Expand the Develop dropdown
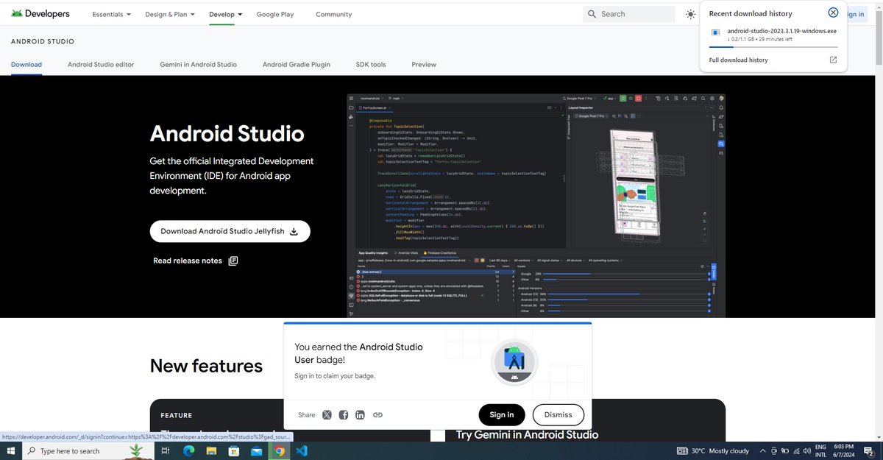883x460 pixels. coord(226,14)
